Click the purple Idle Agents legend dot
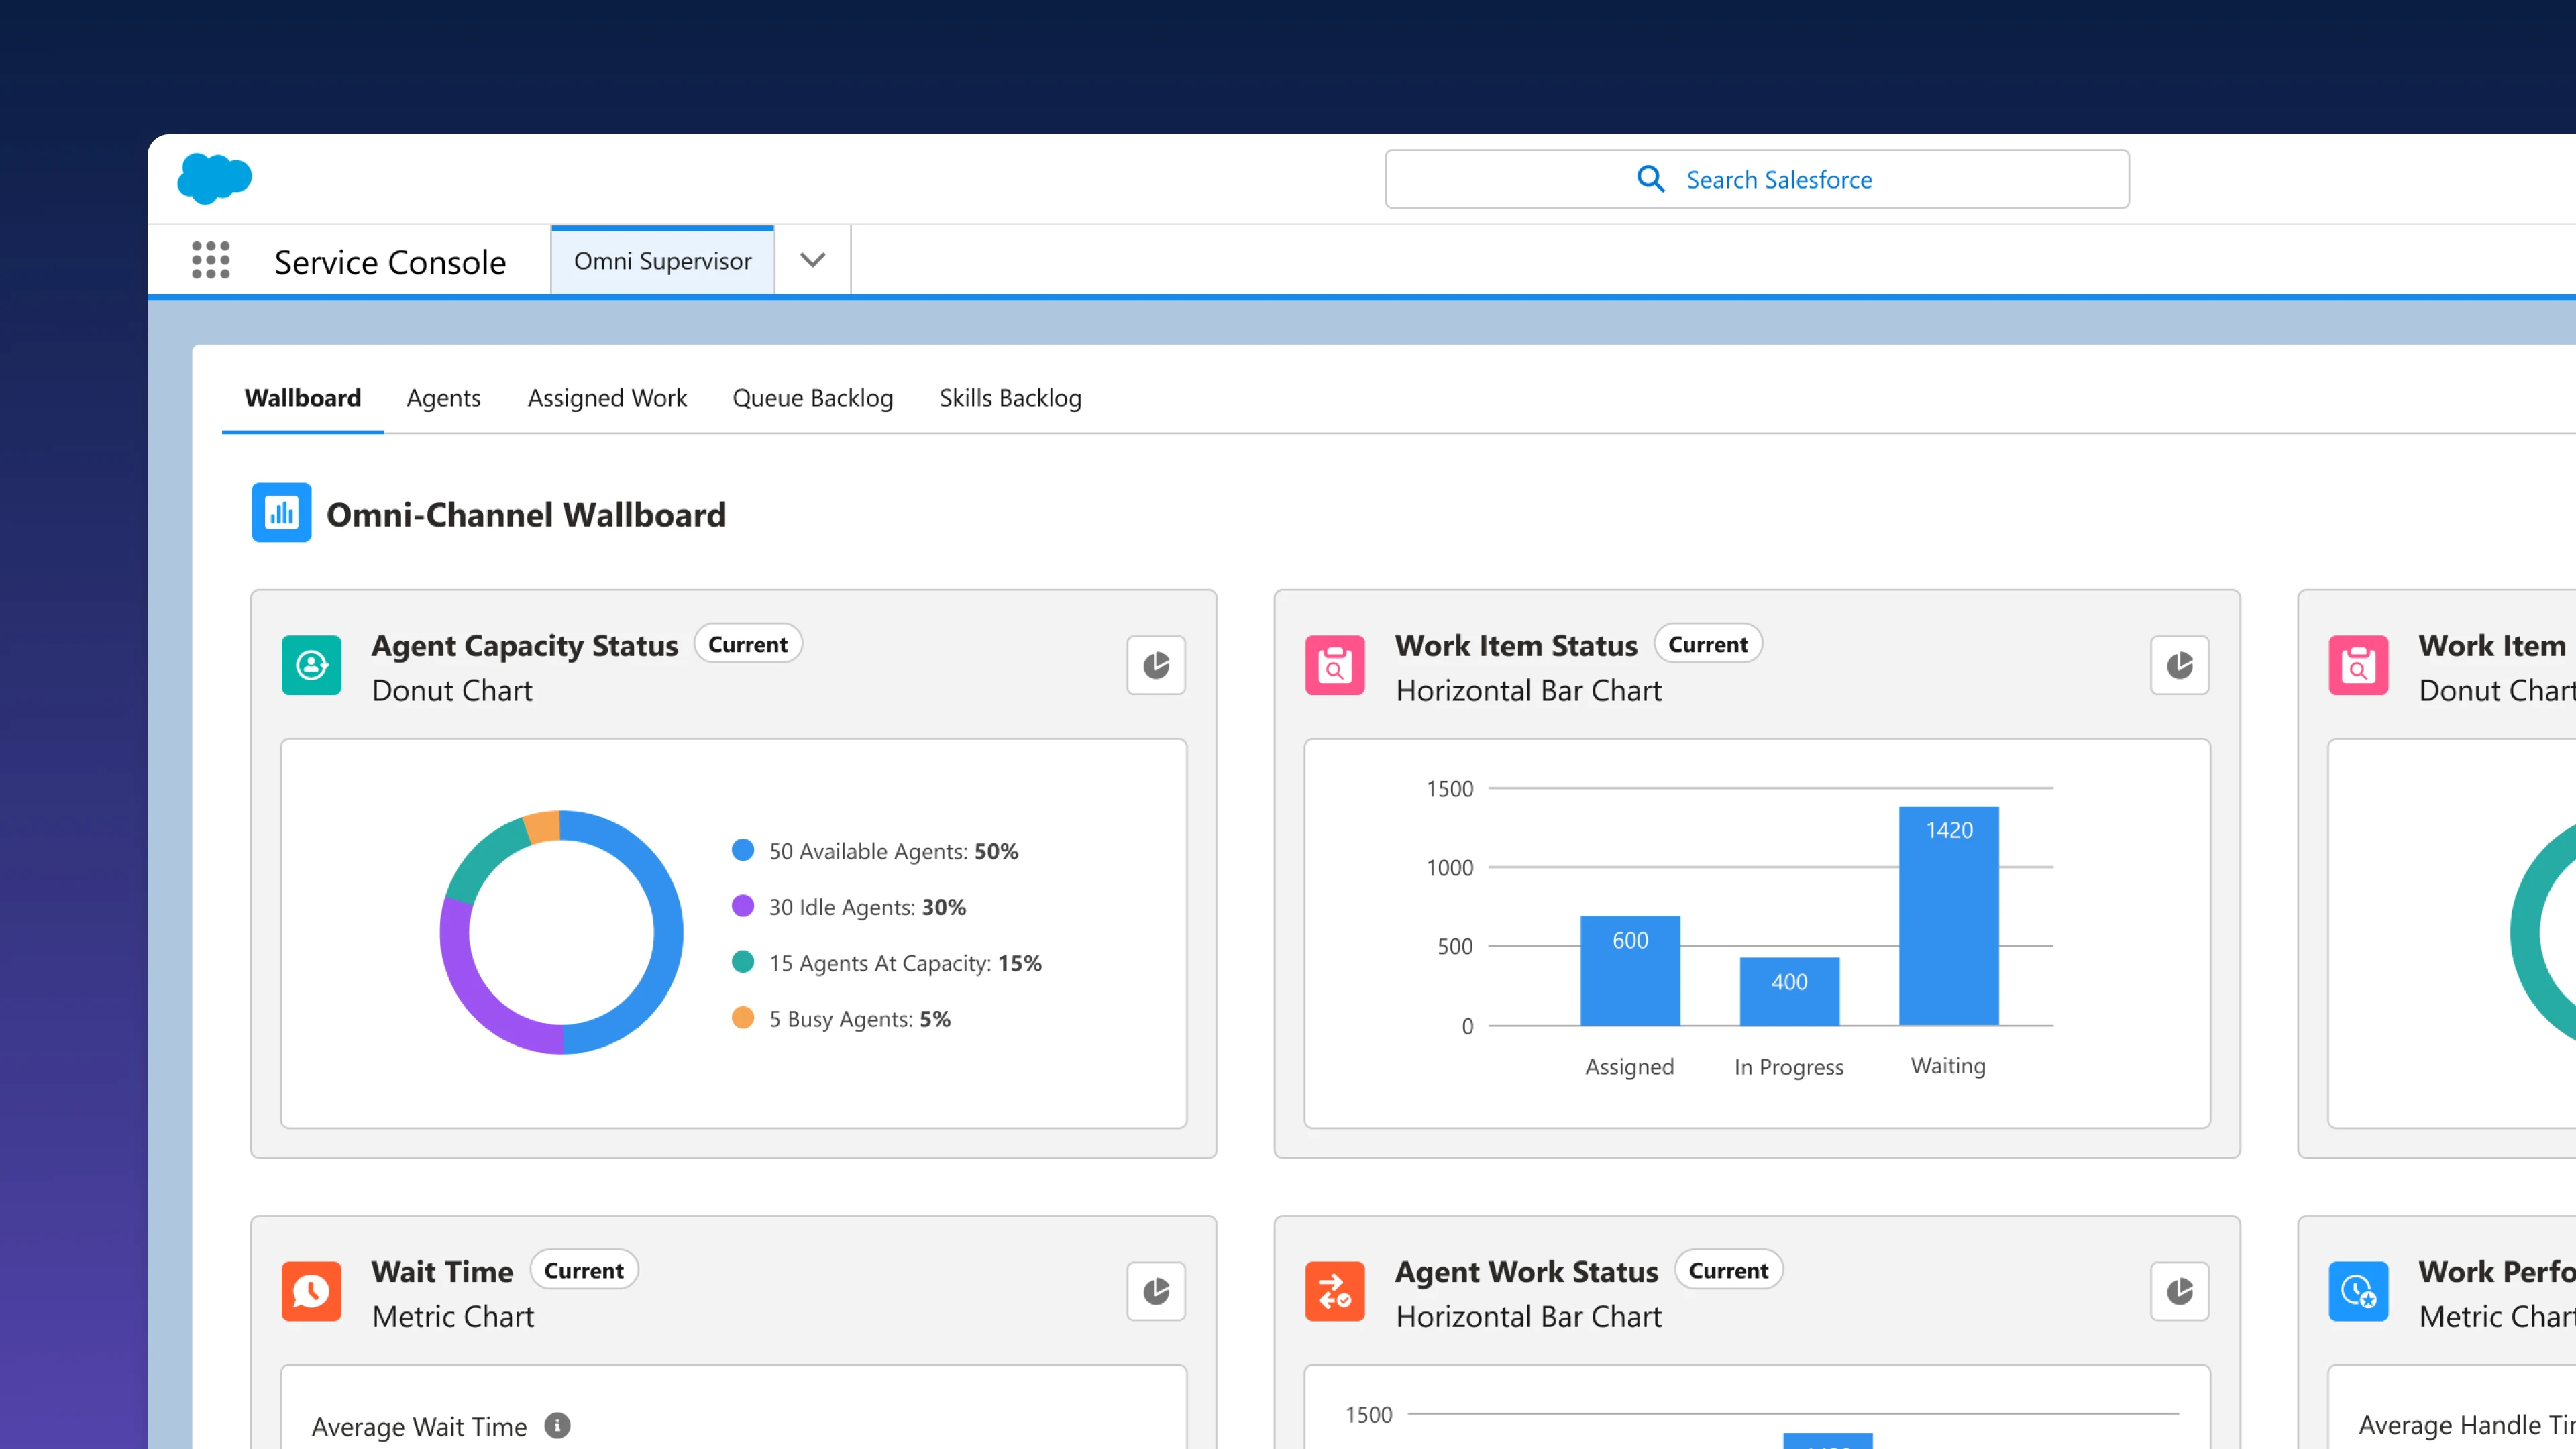Viewport: 2576px width, 1449px height. (742, 906)
